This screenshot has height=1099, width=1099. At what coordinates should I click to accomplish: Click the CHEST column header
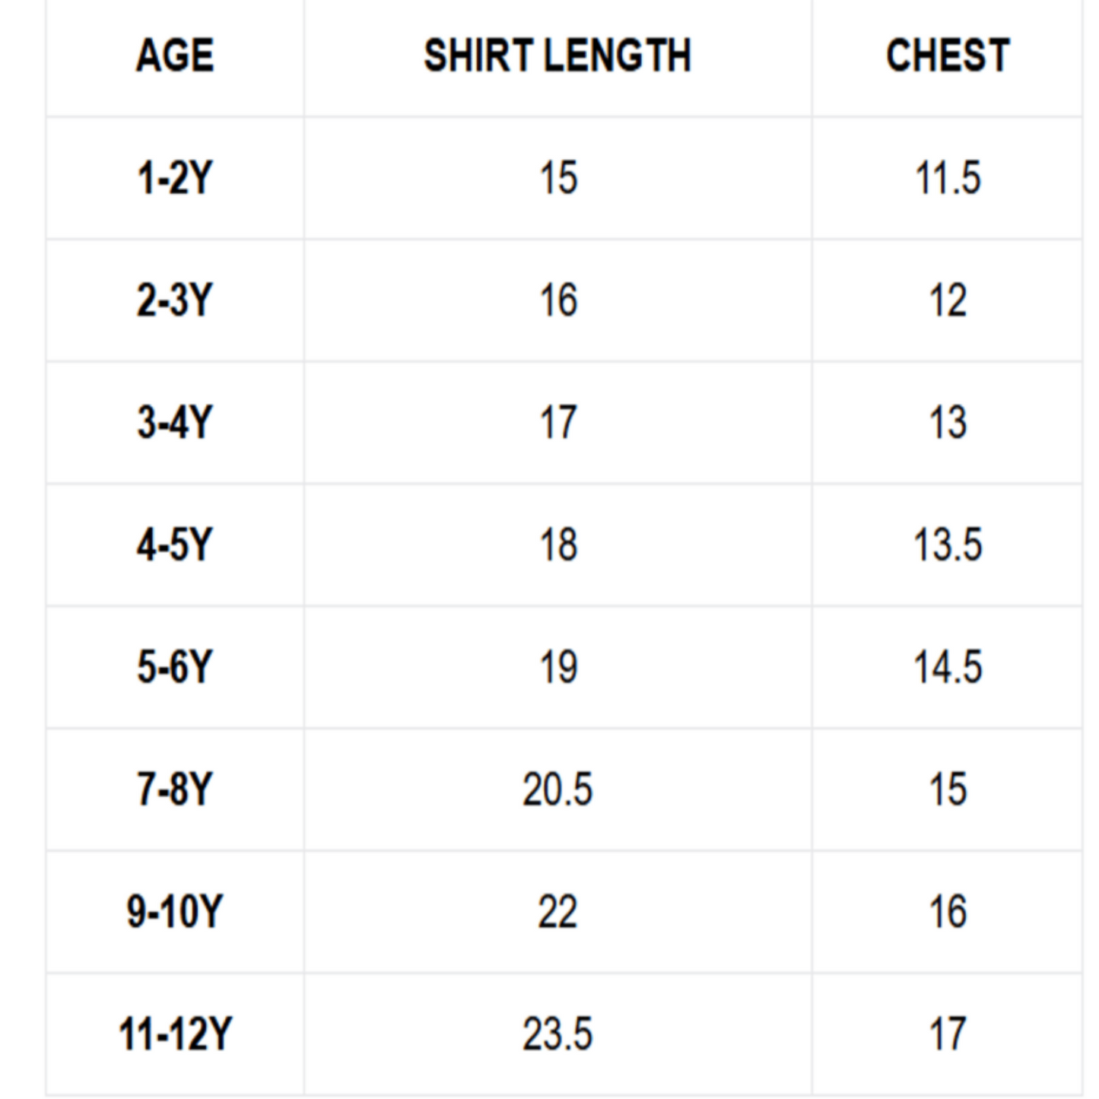point(948,56)
